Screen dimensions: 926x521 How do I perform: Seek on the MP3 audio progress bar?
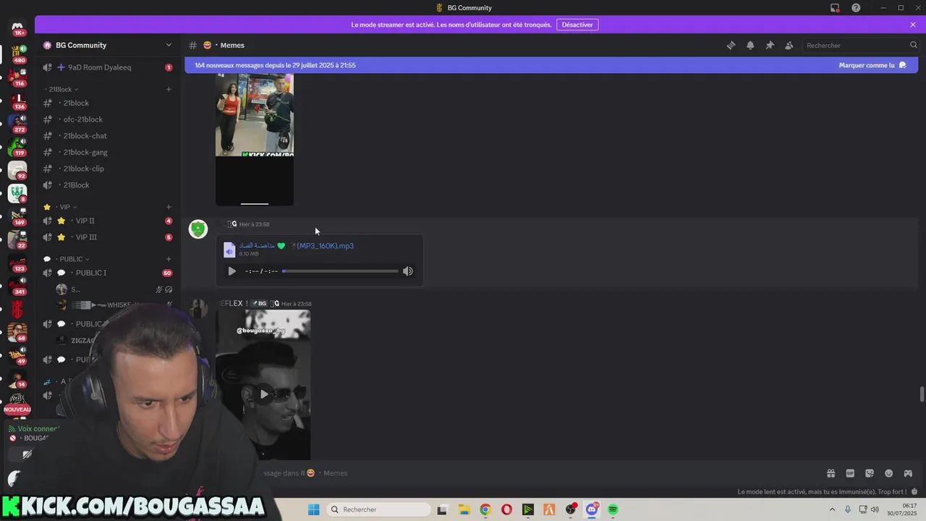tap(340, 271)
